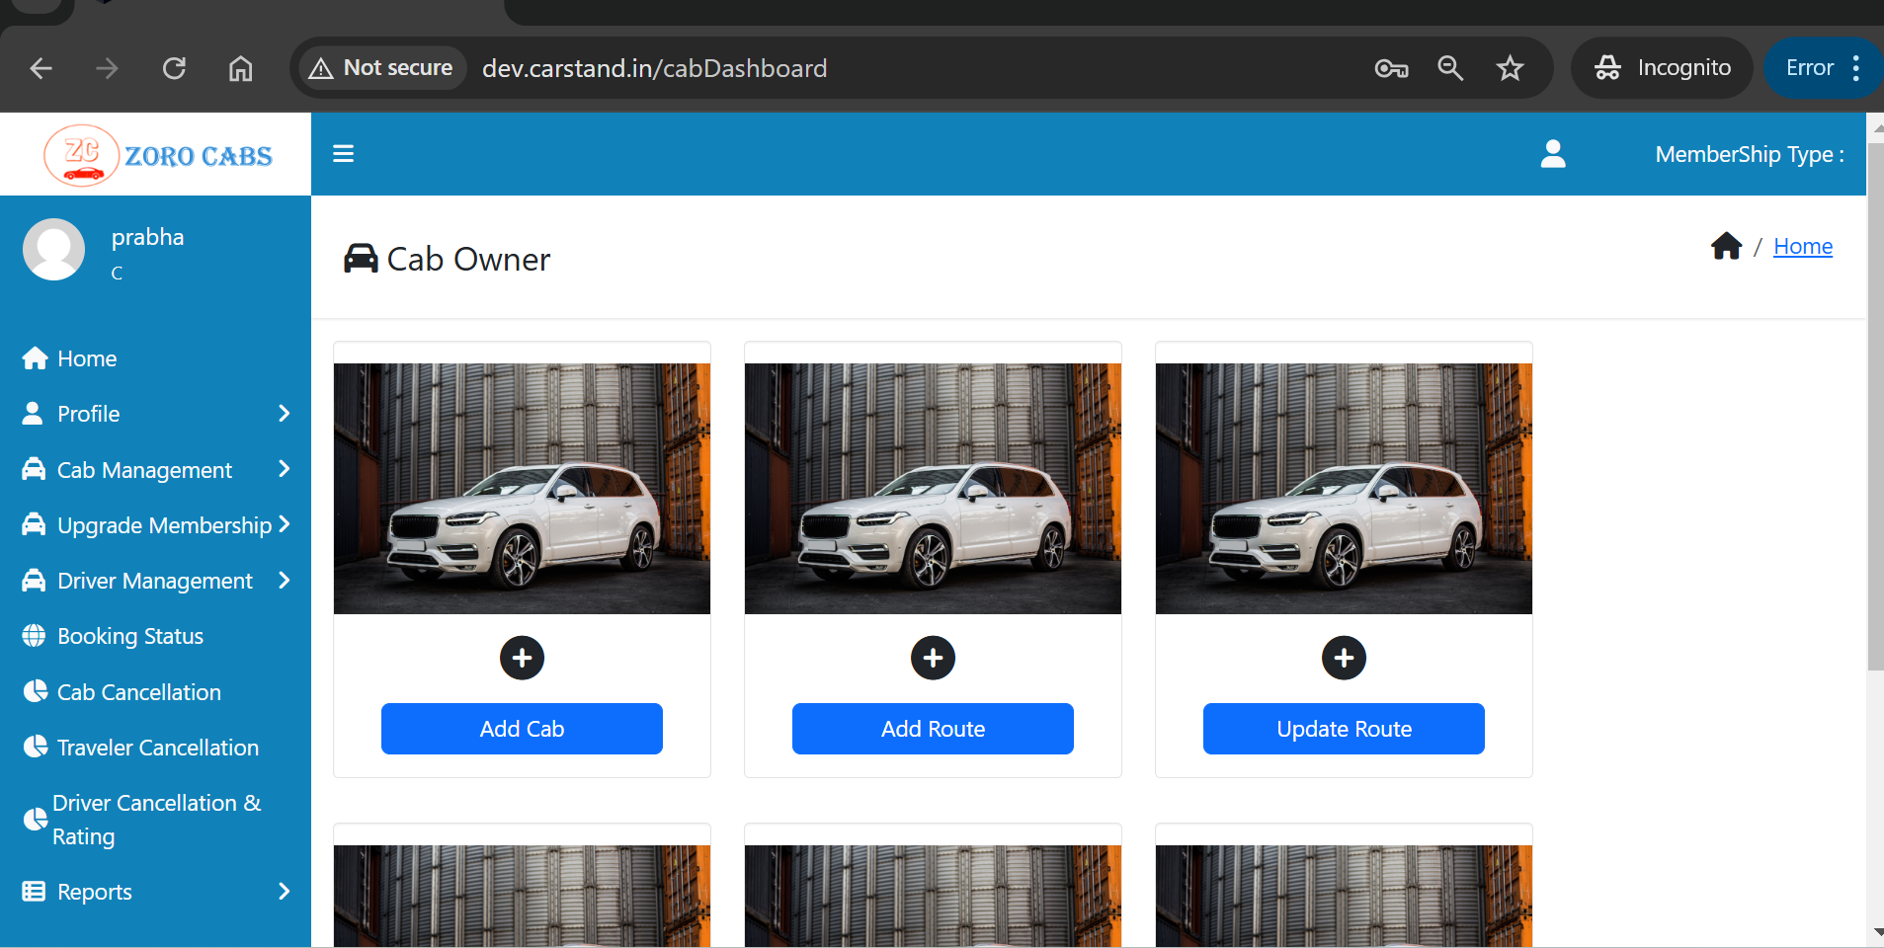The image size is (1884, 948).
Task: Click the user account icon in header
Action: pos(1552,154)
